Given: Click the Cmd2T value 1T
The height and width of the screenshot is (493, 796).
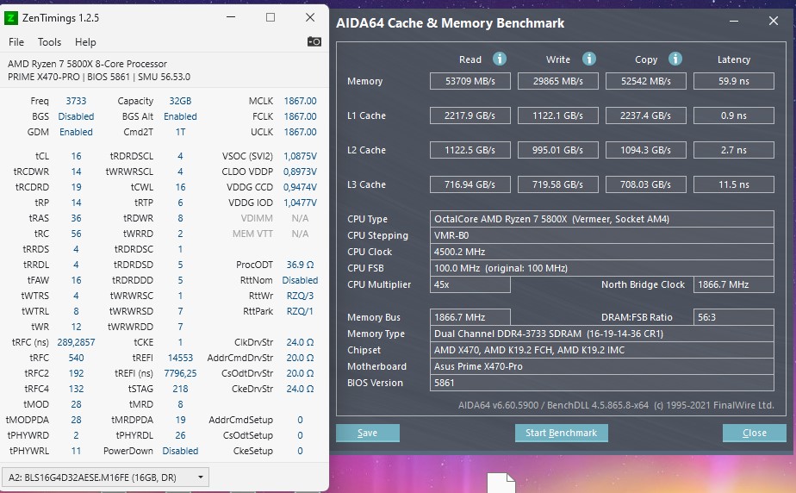Looking at the screenshot, I should [180, 132].
